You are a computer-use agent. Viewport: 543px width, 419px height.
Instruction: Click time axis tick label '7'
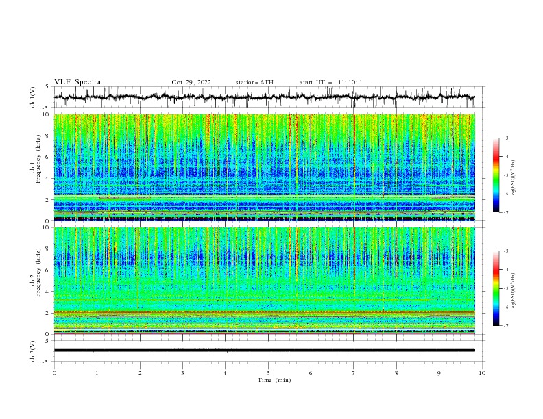[x=354, y=373]
